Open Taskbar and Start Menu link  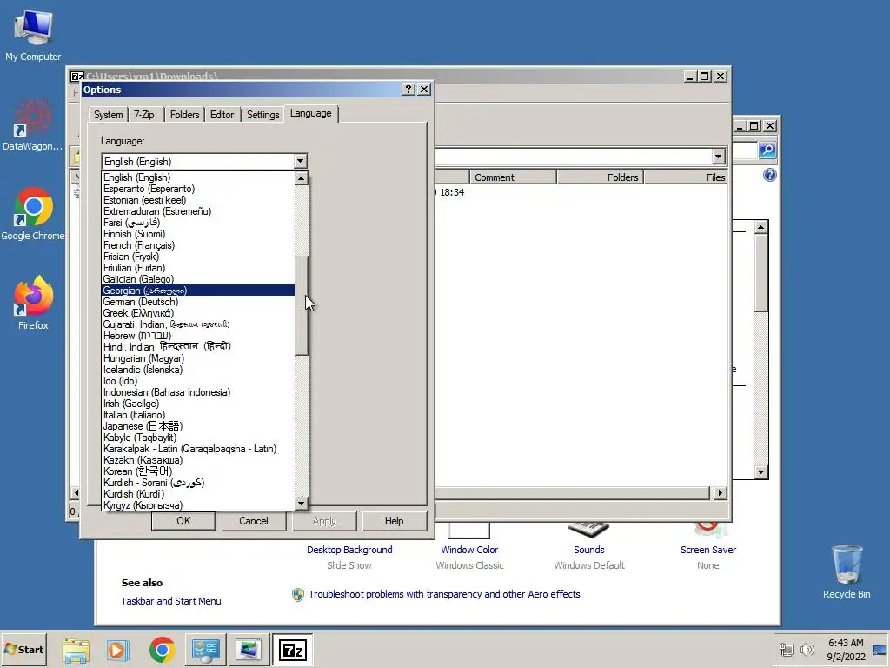point(171,601)
